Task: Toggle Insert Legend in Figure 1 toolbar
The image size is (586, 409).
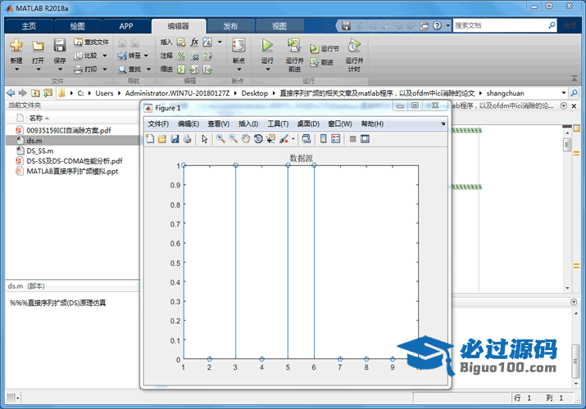Action: [x=335, y=139]
